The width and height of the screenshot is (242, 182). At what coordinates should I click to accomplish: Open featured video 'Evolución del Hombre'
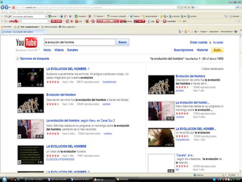pyautogui.click(x=190, y=76)
